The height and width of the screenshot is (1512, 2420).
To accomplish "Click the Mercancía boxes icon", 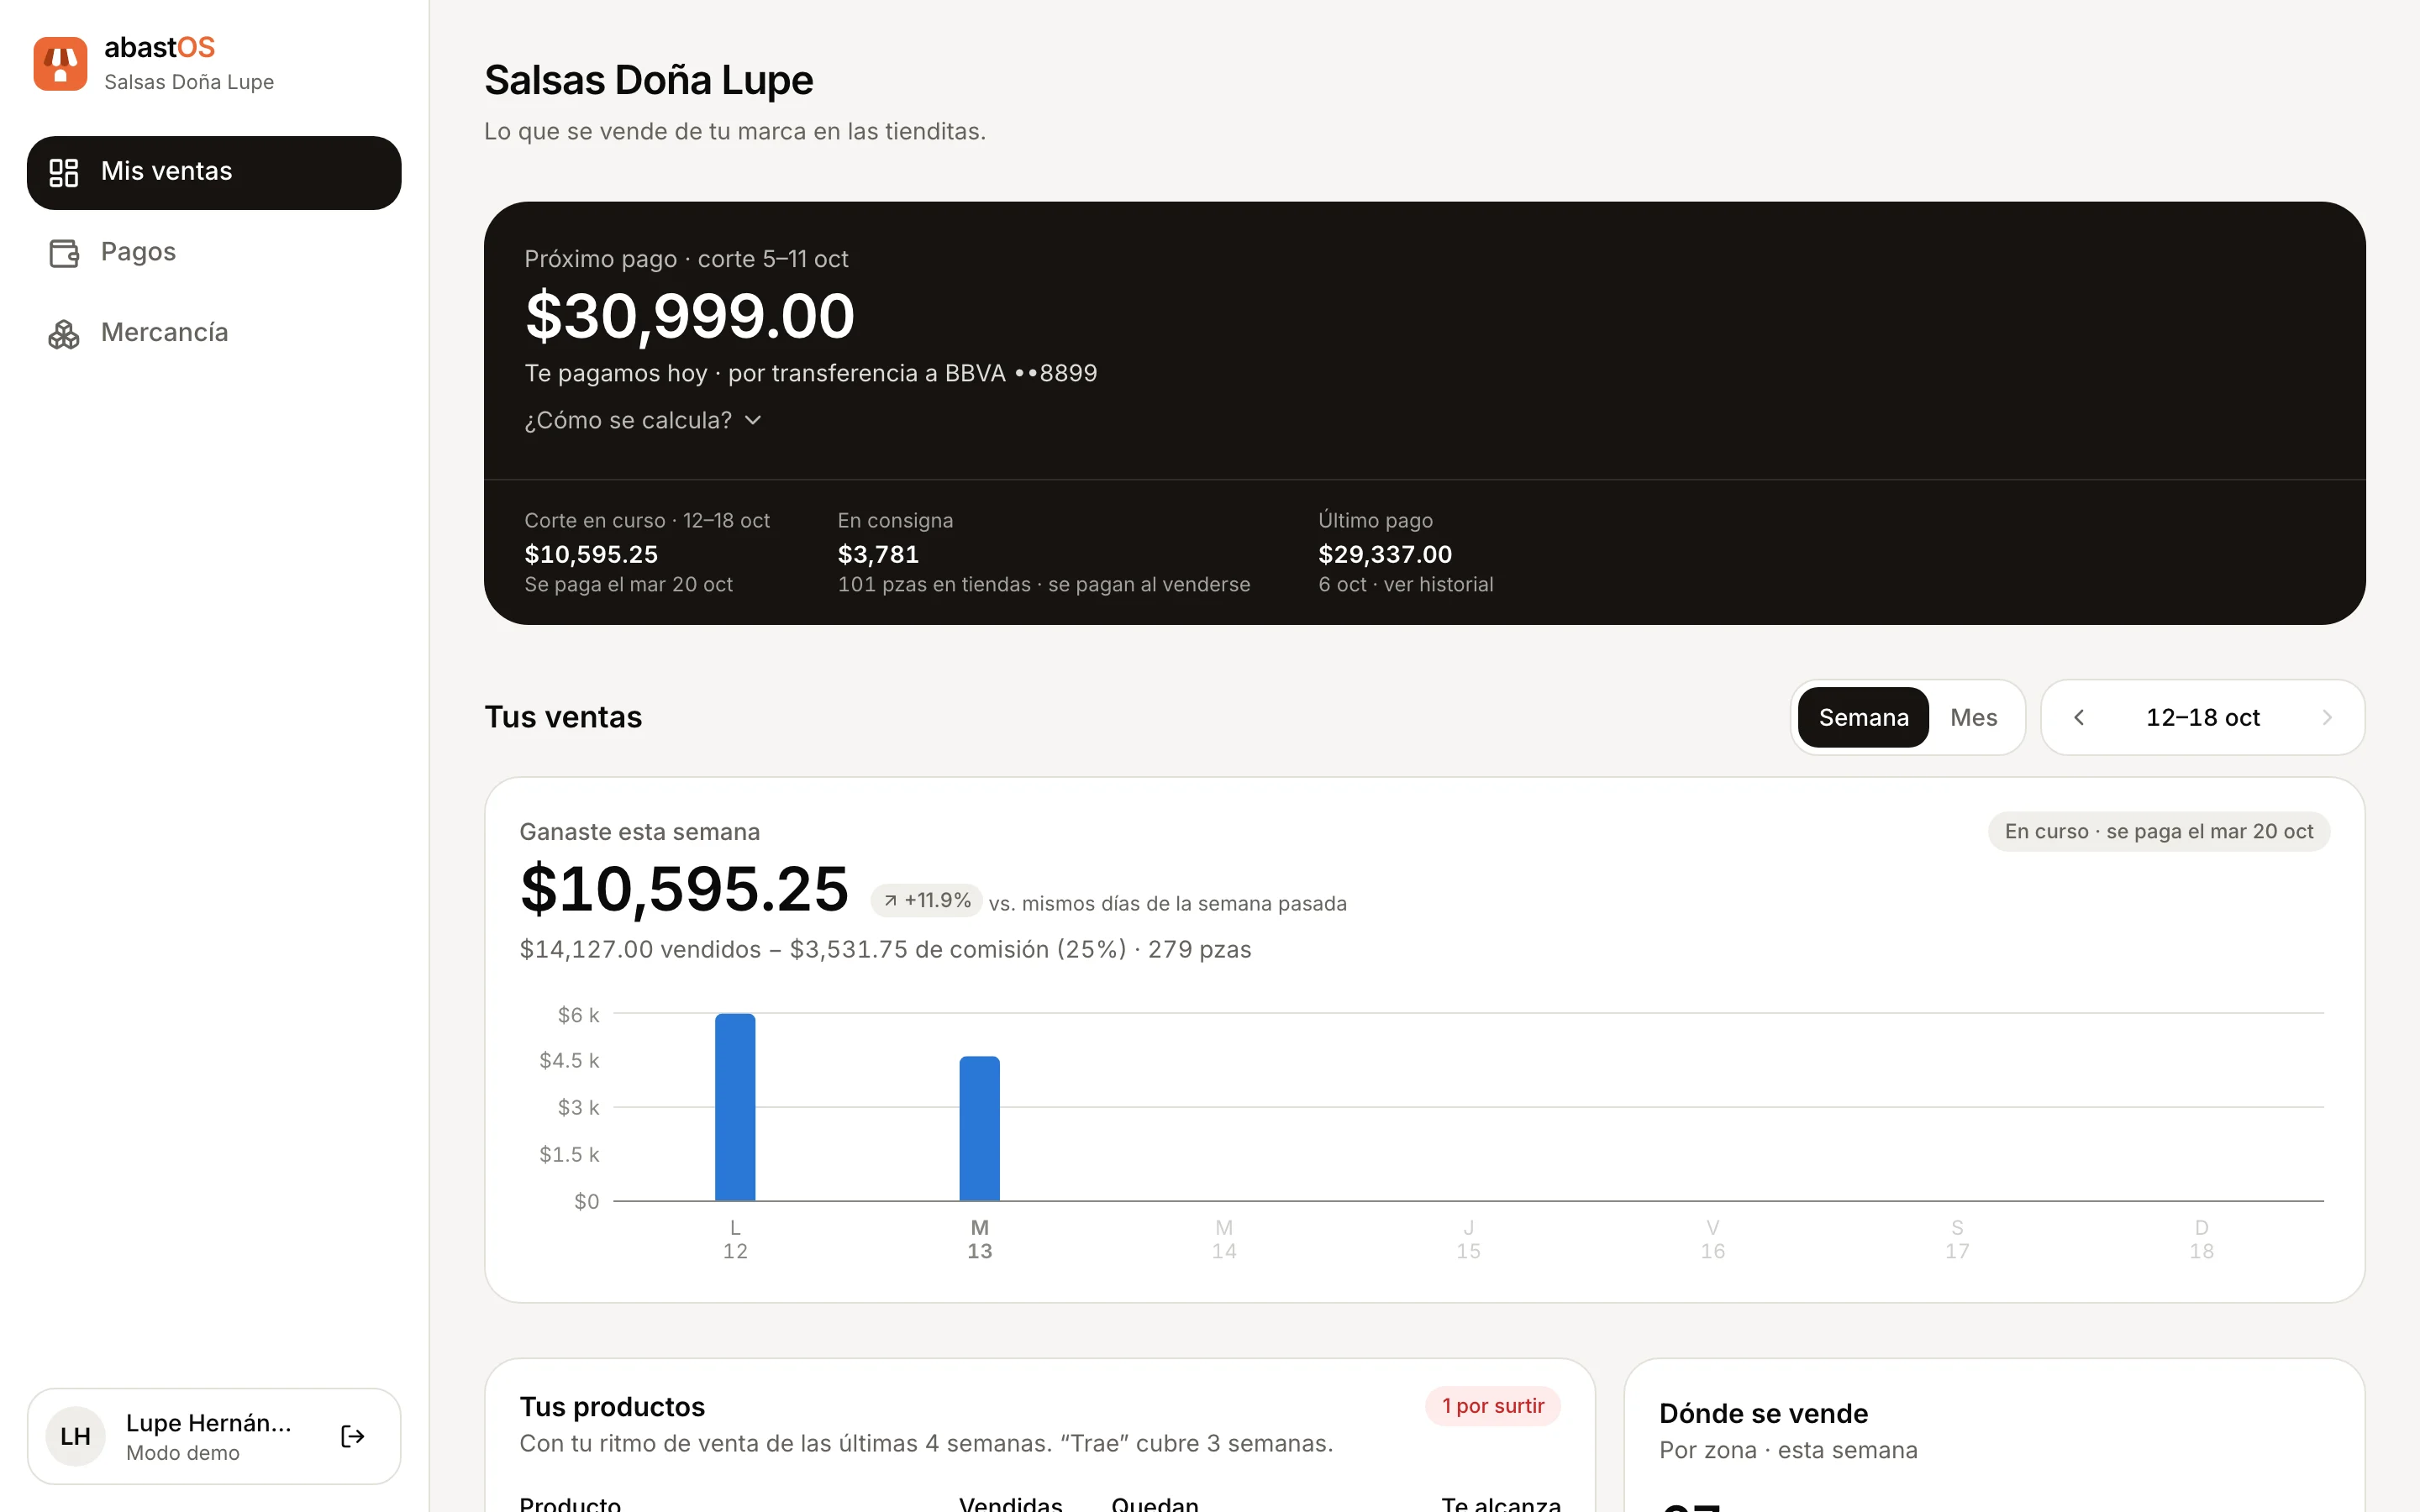I will pos(64,334).
